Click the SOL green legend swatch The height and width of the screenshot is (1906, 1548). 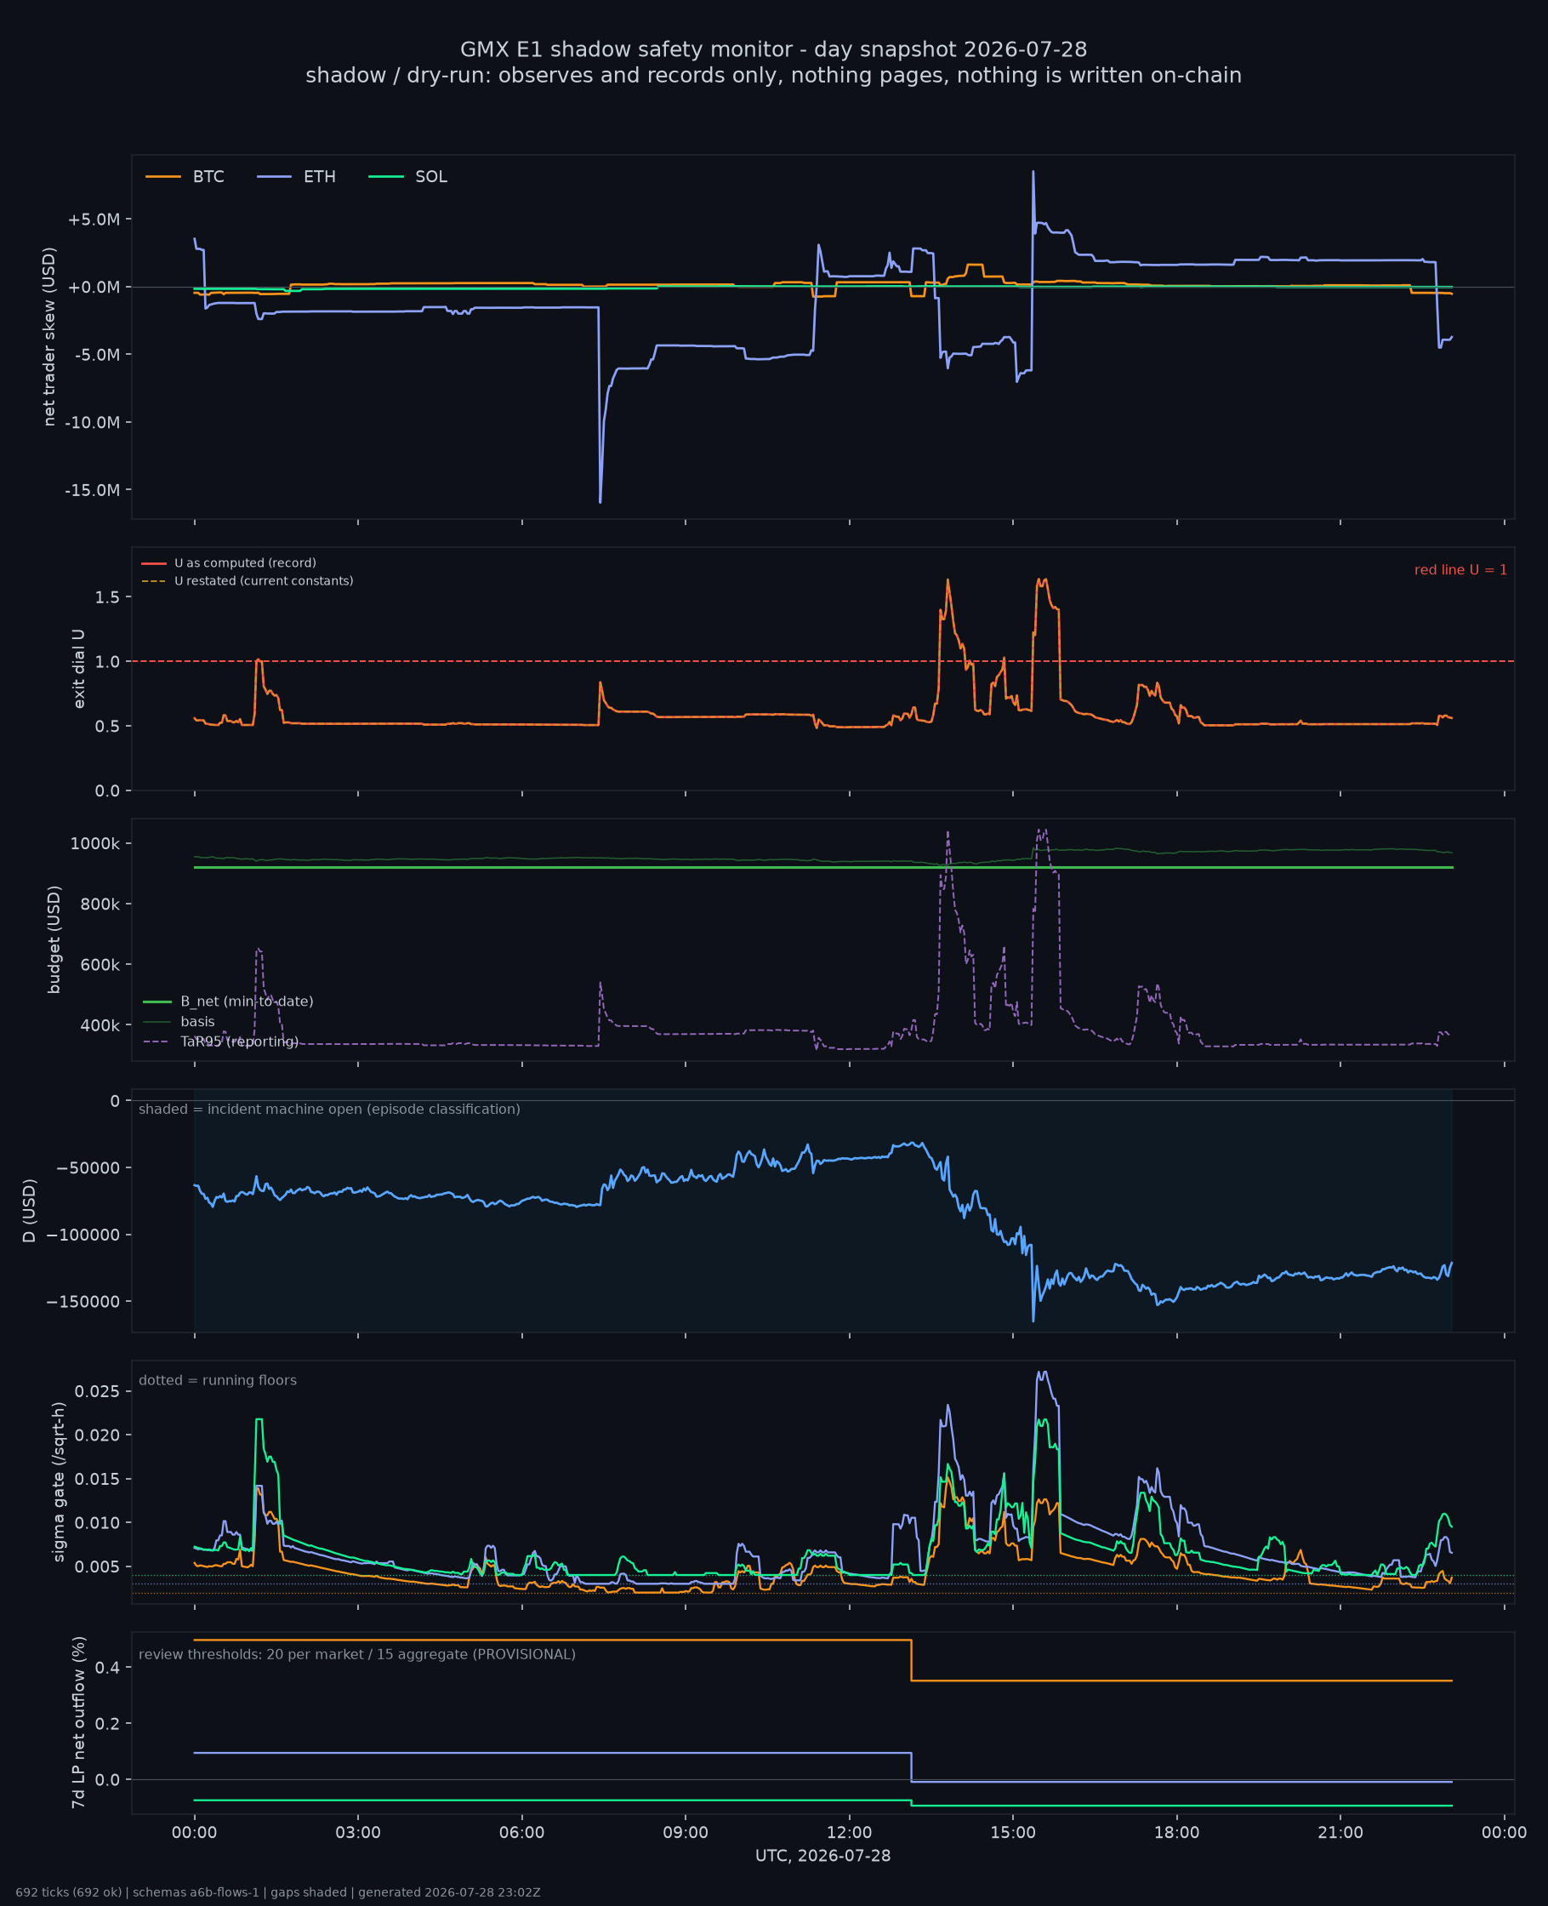pos(386,178)
